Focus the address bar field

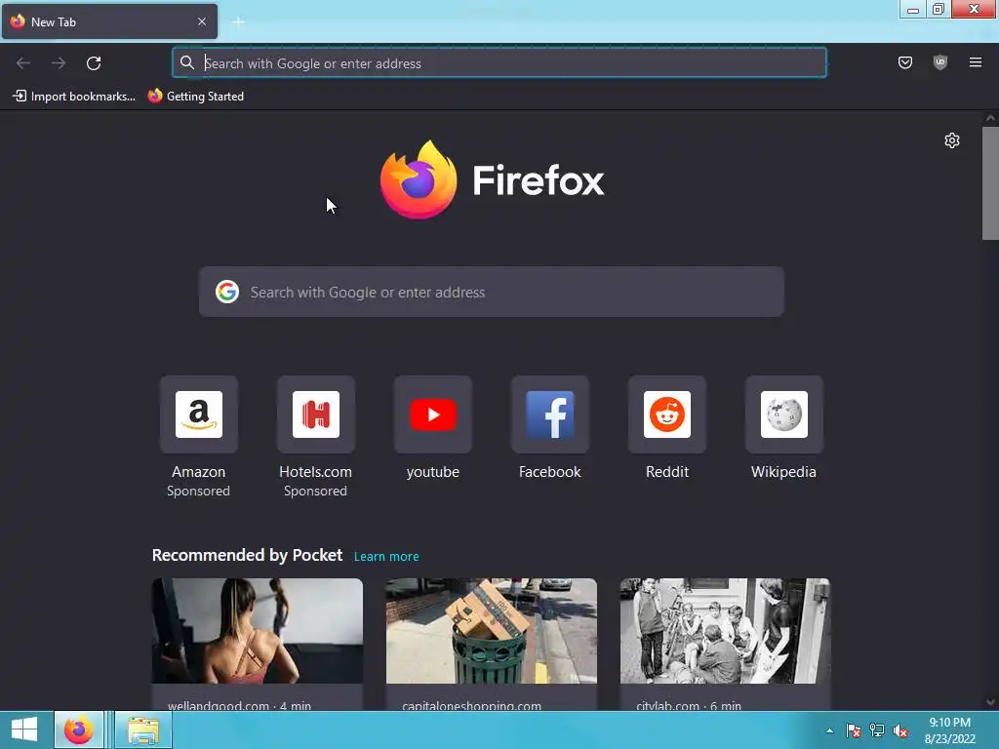[x=499, y=63]
